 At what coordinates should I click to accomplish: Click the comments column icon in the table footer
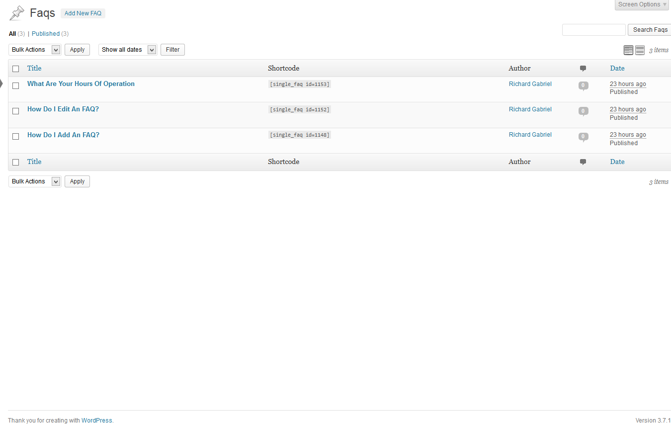point(583,162)
